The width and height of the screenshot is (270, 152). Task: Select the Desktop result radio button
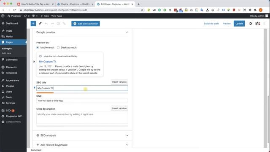click(58, 48)
